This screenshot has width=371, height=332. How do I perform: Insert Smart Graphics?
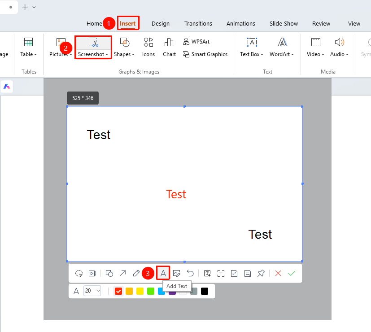pos(205,54)
